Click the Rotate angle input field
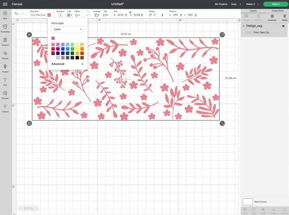Viewport: 289px width, 215px height. [158, 15]
